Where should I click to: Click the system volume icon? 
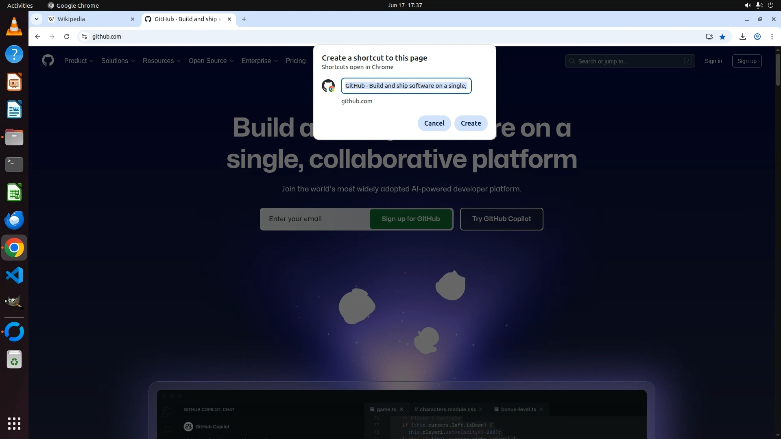(x=747, y=5)
